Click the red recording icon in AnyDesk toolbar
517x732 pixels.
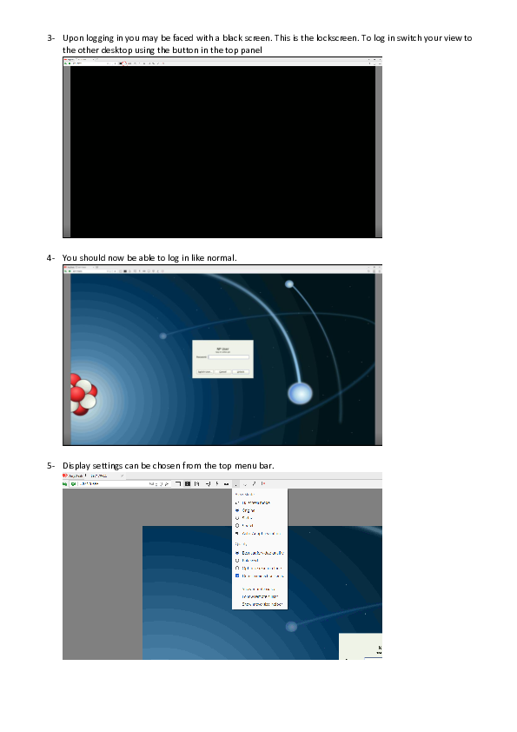(x=263, y=483)
